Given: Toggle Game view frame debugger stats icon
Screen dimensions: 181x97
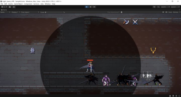Looking at the screenshot, I should pos(166,12).
